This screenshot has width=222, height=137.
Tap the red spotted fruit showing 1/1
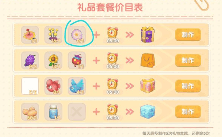(x=77, y=60)
